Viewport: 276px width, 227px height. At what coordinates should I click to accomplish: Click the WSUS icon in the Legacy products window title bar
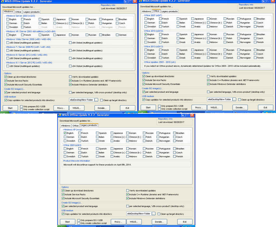click(x=60, y=115)
